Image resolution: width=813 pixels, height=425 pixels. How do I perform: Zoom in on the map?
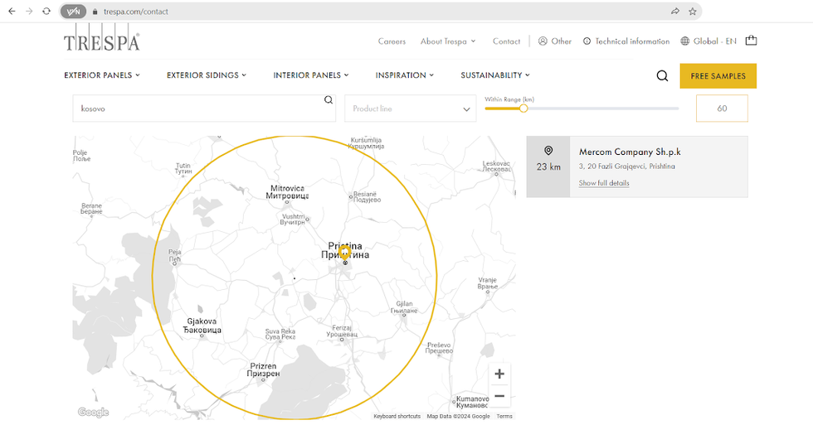coord(499,374)
